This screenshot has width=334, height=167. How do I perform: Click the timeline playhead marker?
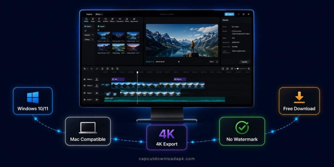pyautogui.click(x=137, y=72)
